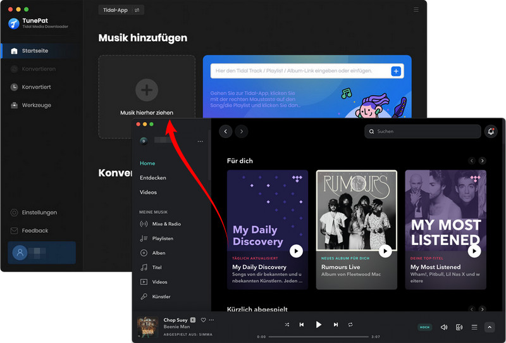506x343 pixels.
Task: Click the Tidal profile avatar
Action: tap(144, 141)
